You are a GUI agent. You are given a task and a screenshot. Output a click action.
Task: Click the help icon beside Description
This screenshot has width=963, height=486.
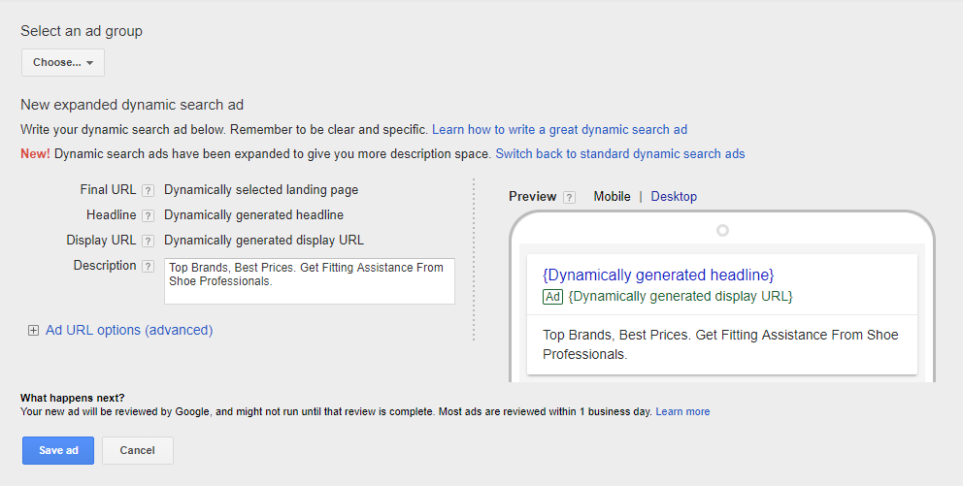point(148,266)
